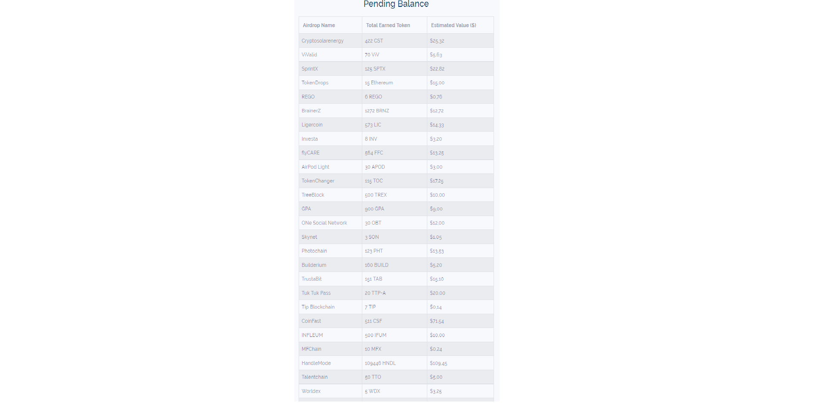Viewport: 815px width, 405px height.
Task: Open the HandleMode airdrop link
Action: (316, 363)
